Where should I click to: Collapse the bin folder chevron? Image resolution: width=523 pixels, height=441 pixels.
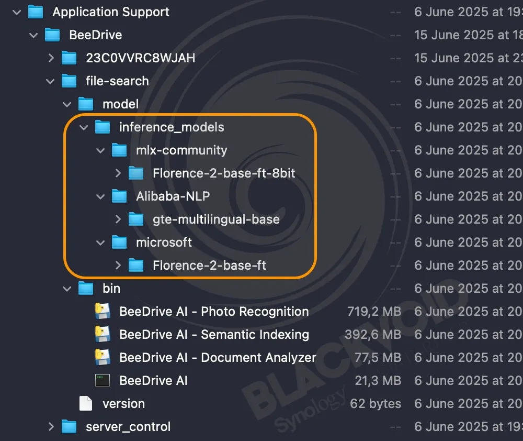pos(67,289)
